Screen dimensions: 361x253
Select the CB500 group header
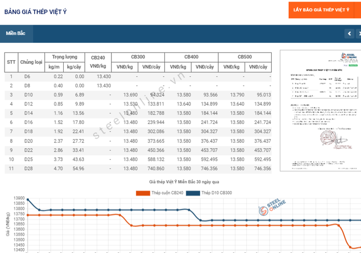tap(245, 57)
